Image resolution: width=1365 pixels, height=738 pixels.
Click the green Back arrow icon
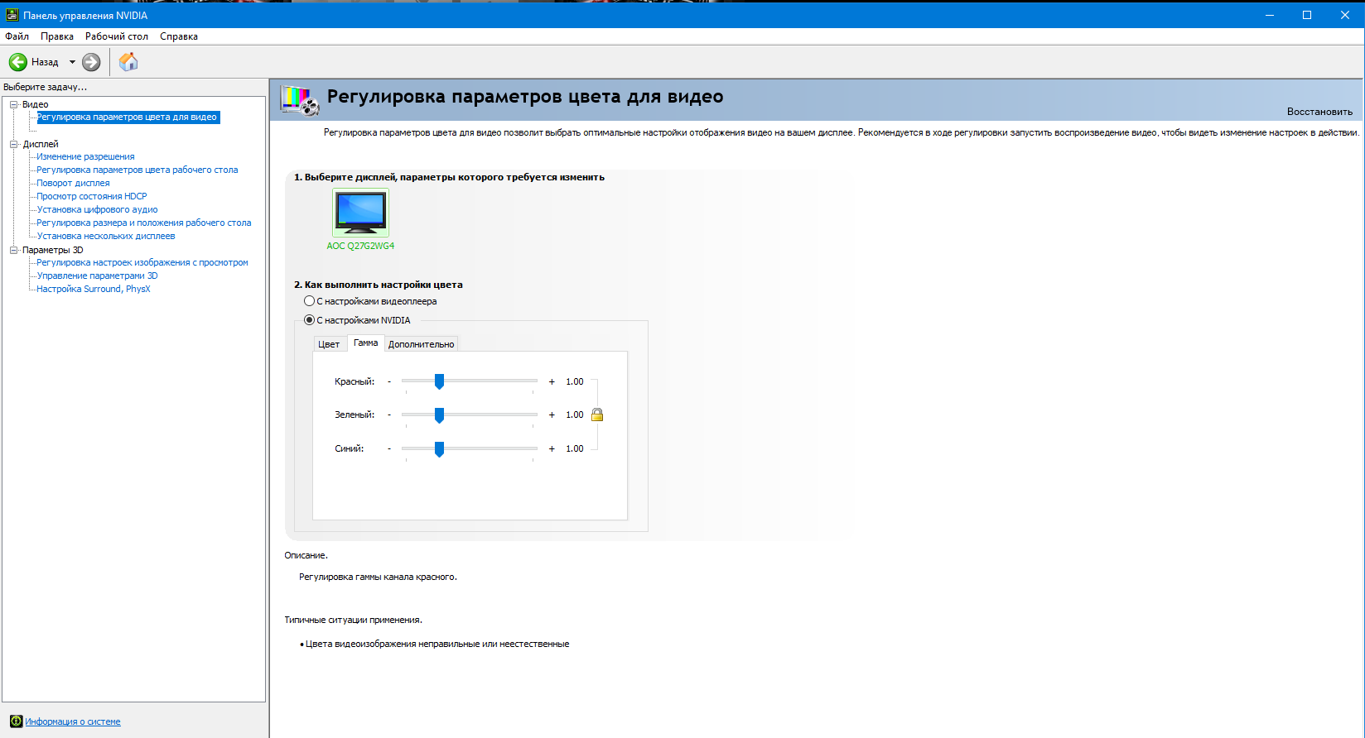coord(18,62)
